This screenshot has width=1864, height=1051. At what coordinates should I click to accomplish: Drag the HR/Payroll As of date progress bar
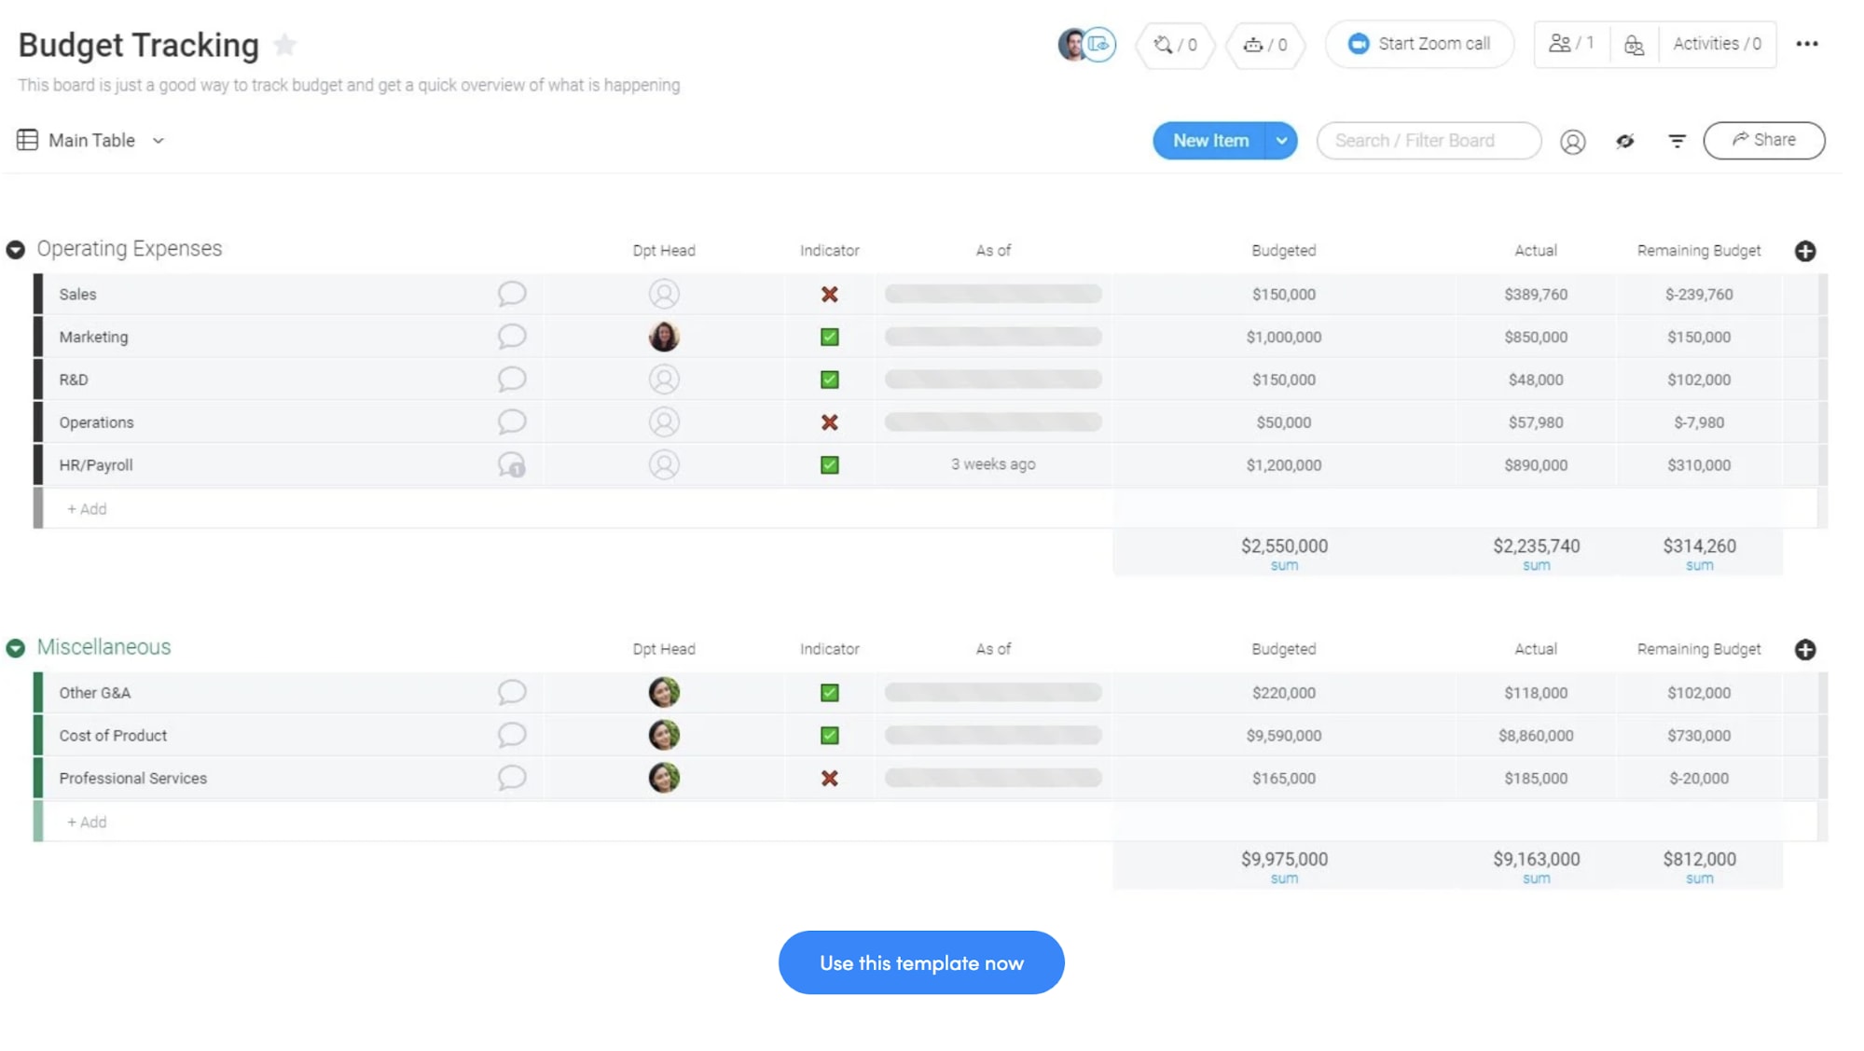[992, 463]
